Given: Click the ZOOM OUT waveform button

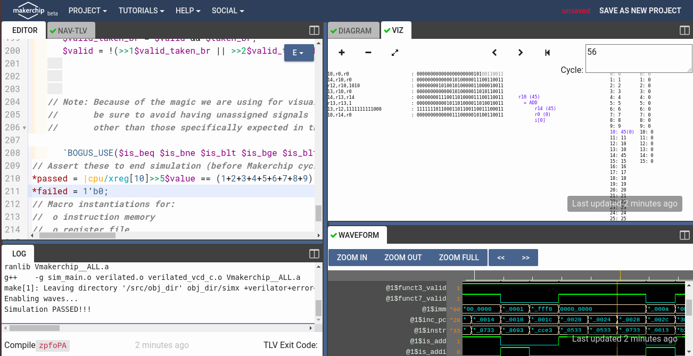Looking at the screenshot, I should click(x=403, y=258).
